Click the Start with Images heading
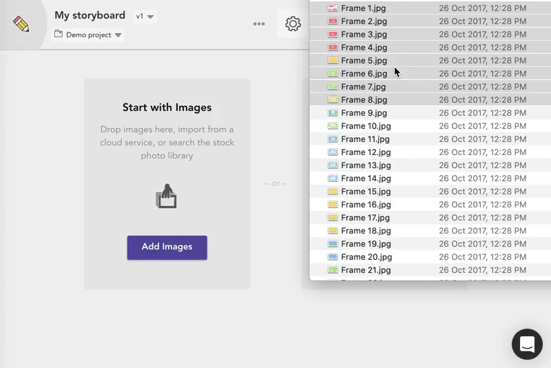 167,108
